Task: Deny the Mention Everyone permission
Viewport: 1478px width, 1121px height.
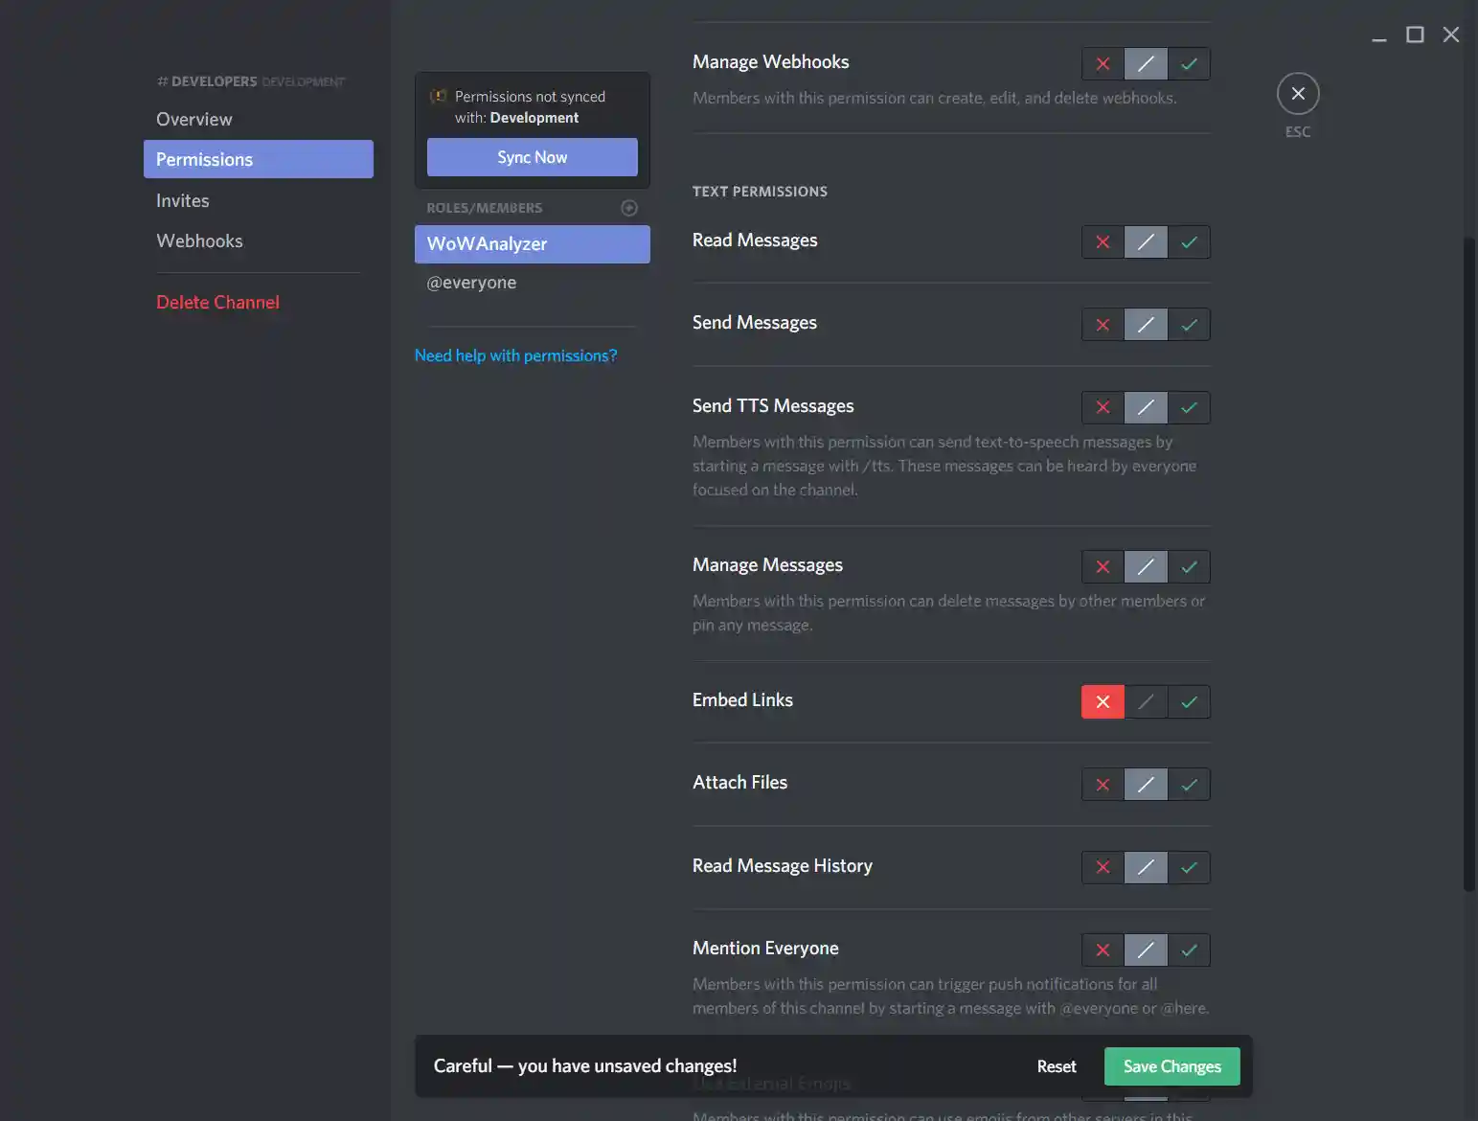Action: pos(1103,950)
